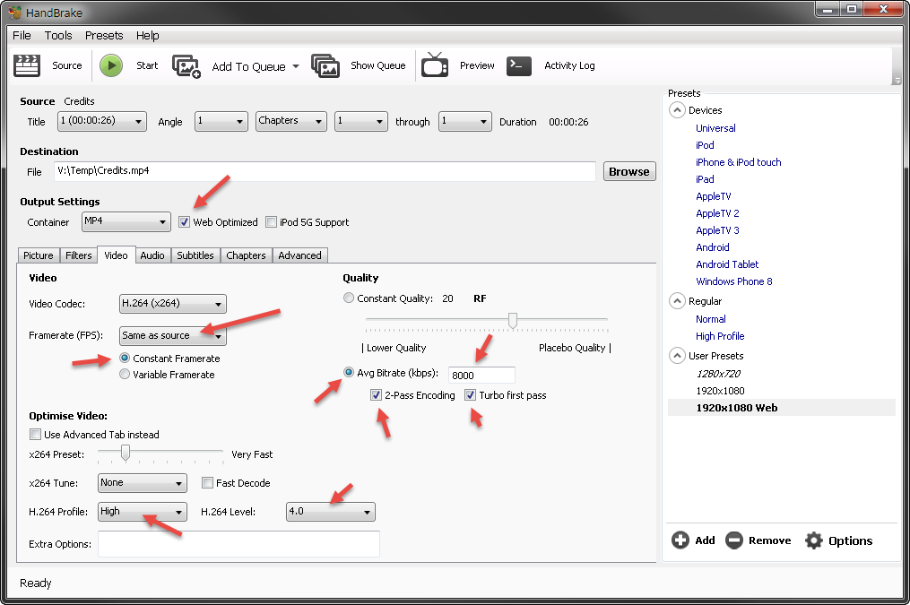This screenshot has width=910, height=605.
Task: Open the Framerate (FPS) dropdown
Action: point(172,336)
